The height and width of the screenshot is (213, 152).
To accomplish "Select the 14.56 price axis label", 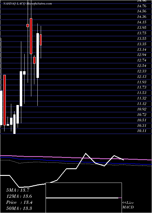I will coord(142,12).
